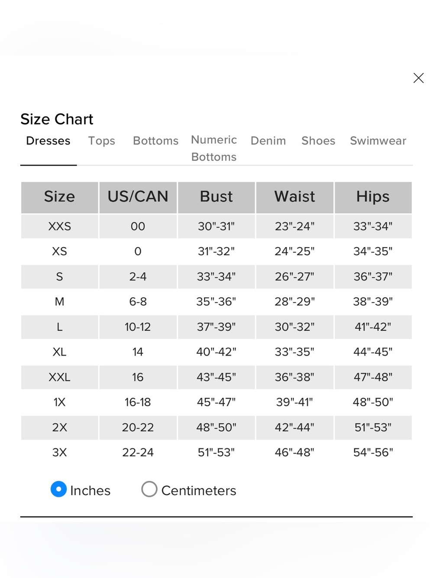Open the Shoes size tab

point(318,141)
